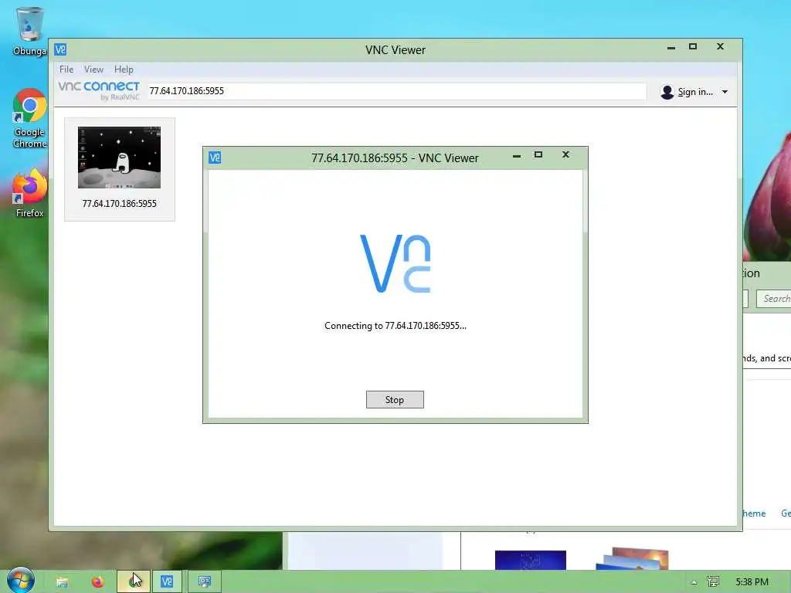Screen dimensions: 791x593
Task: Select the Google Chrome desktop shortcut
Action: 30,118
